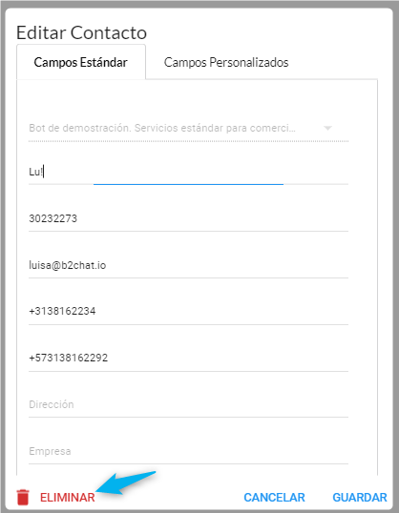The height and width of the screenshot is (513, 399).
Task: Open the Campos Personalizados tab
Action: [226, 62]
